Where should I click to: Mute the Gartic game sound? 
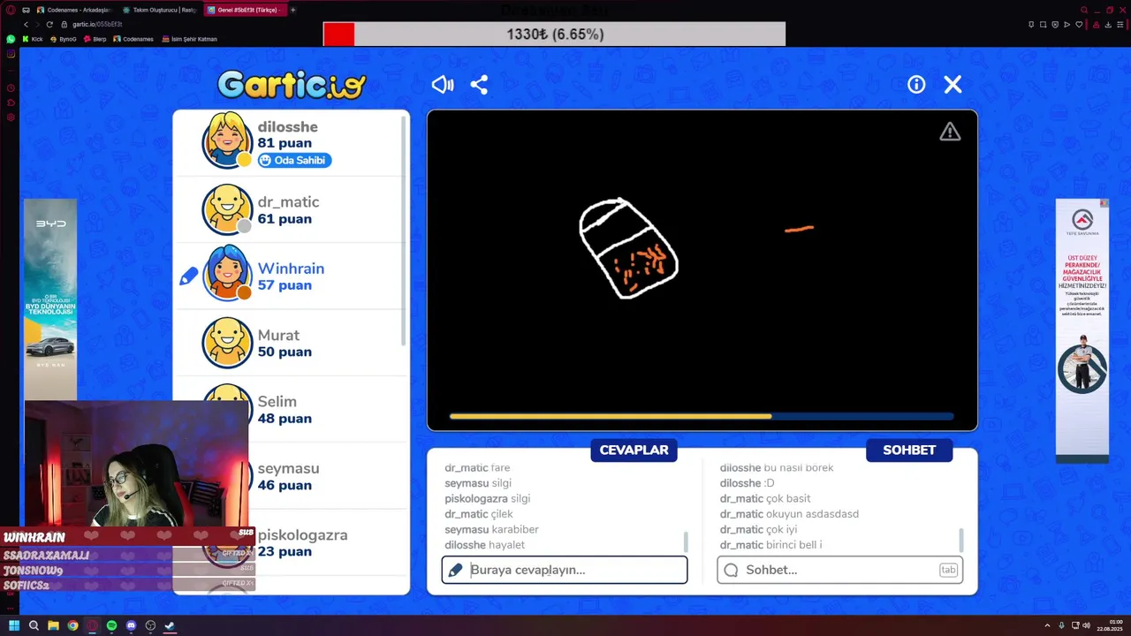(443, 85)
